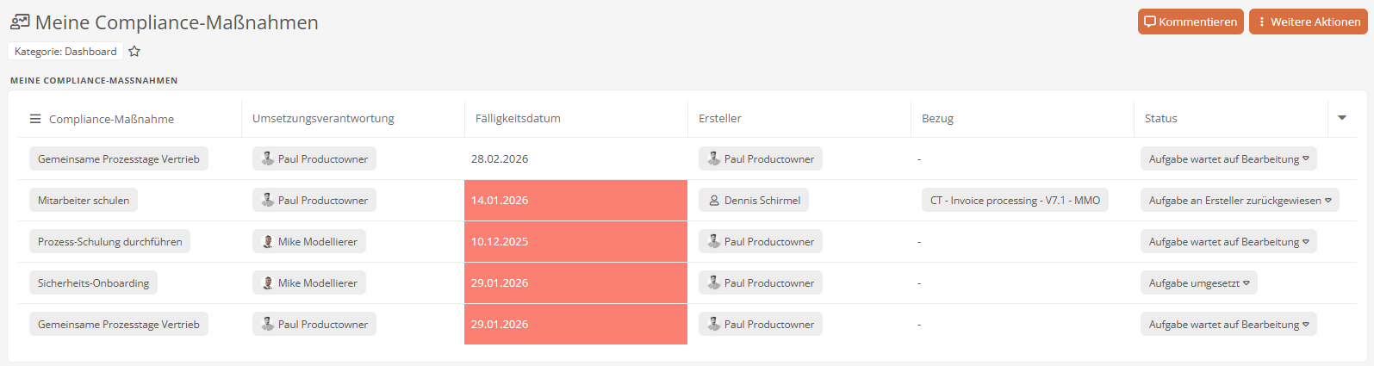Click the three-dot icon on Weitere Aktionen
This screenshot has width=1374, height=366.
click(x=1262, y=22)
